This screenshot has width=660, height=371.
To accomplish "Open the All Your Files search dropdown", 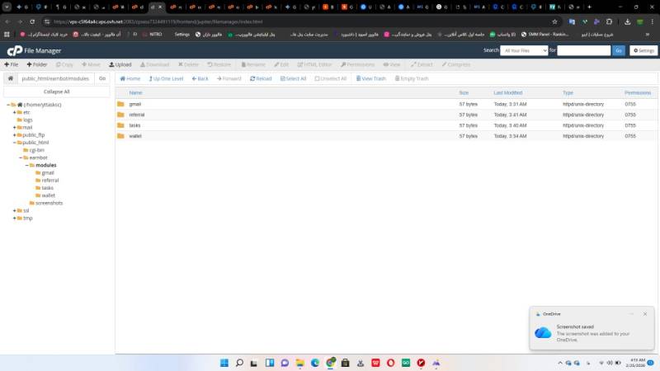I will (x=524, y=50).
